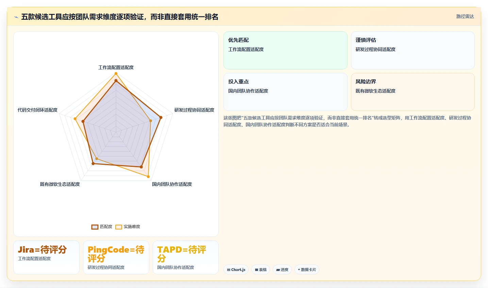Image resolution: width=488 pixels, height=288 pixels.
Task: Click the 国内团队协作适配度 radar axis label
Action: (x=172, y=184)
